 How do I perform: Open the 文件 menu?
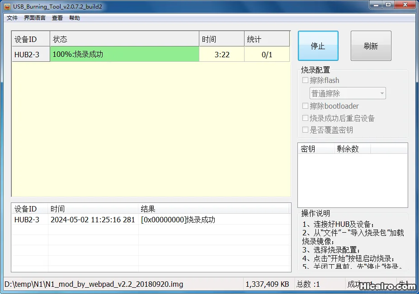(12, 18)
